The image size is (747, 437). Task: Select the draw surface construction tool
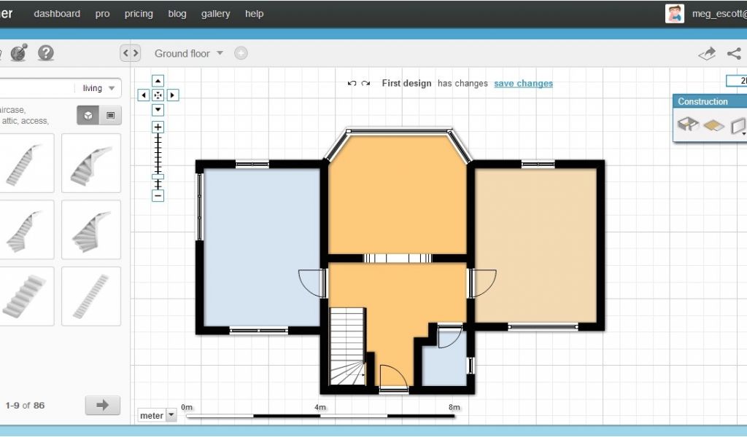pyautogui.click(x=713, y=125)
